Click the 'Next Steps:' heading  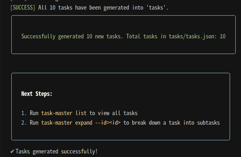coord(37,94)
